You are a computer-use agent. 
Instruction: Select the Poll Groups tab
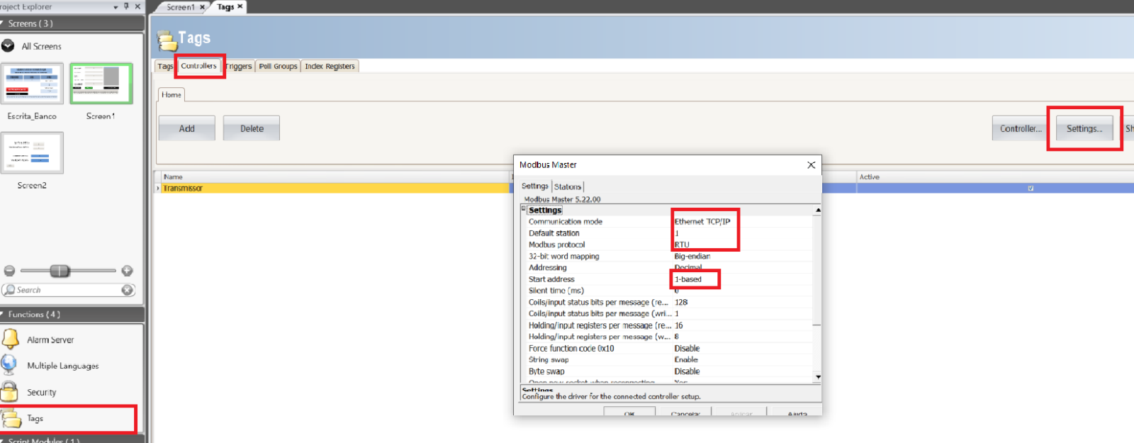[x=278, y=66]
